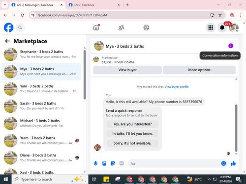Image resolution: width=246 pixels, height=184 pixels.
Task: Click the listing thumbnail next to $1,300
Action: 96,59
